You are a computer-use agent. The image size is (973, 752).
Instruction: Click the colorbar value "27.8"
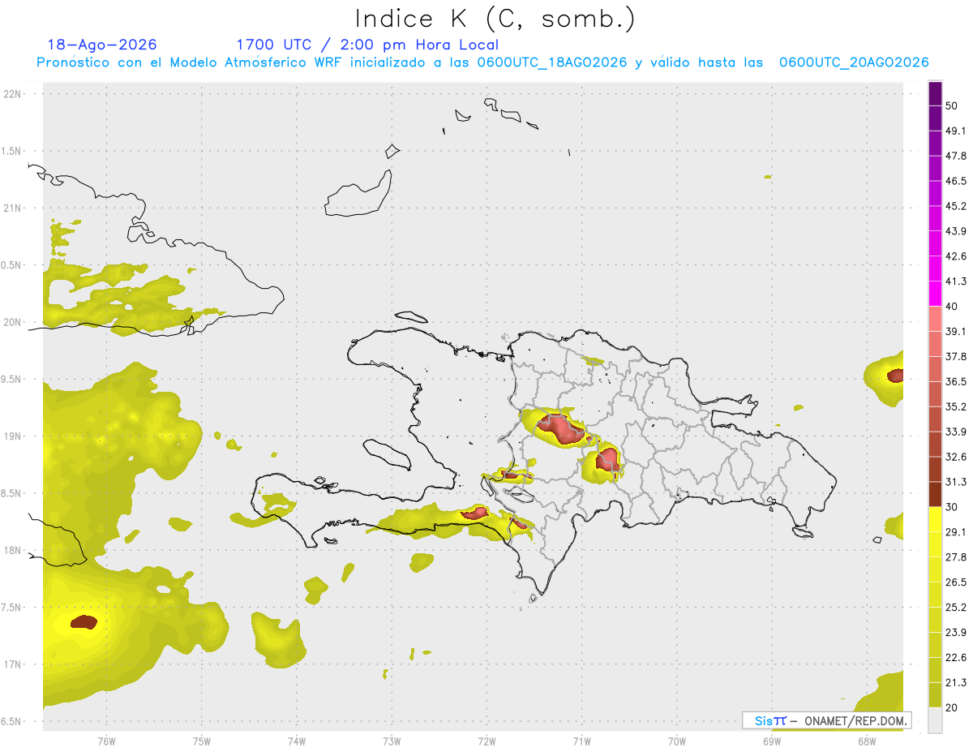click(x=956, y=556)
